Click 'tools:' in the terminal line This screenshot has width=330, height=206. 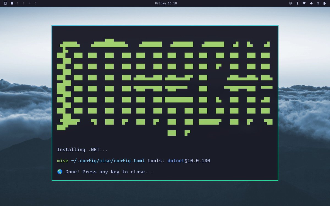click(x=156, y=161)
